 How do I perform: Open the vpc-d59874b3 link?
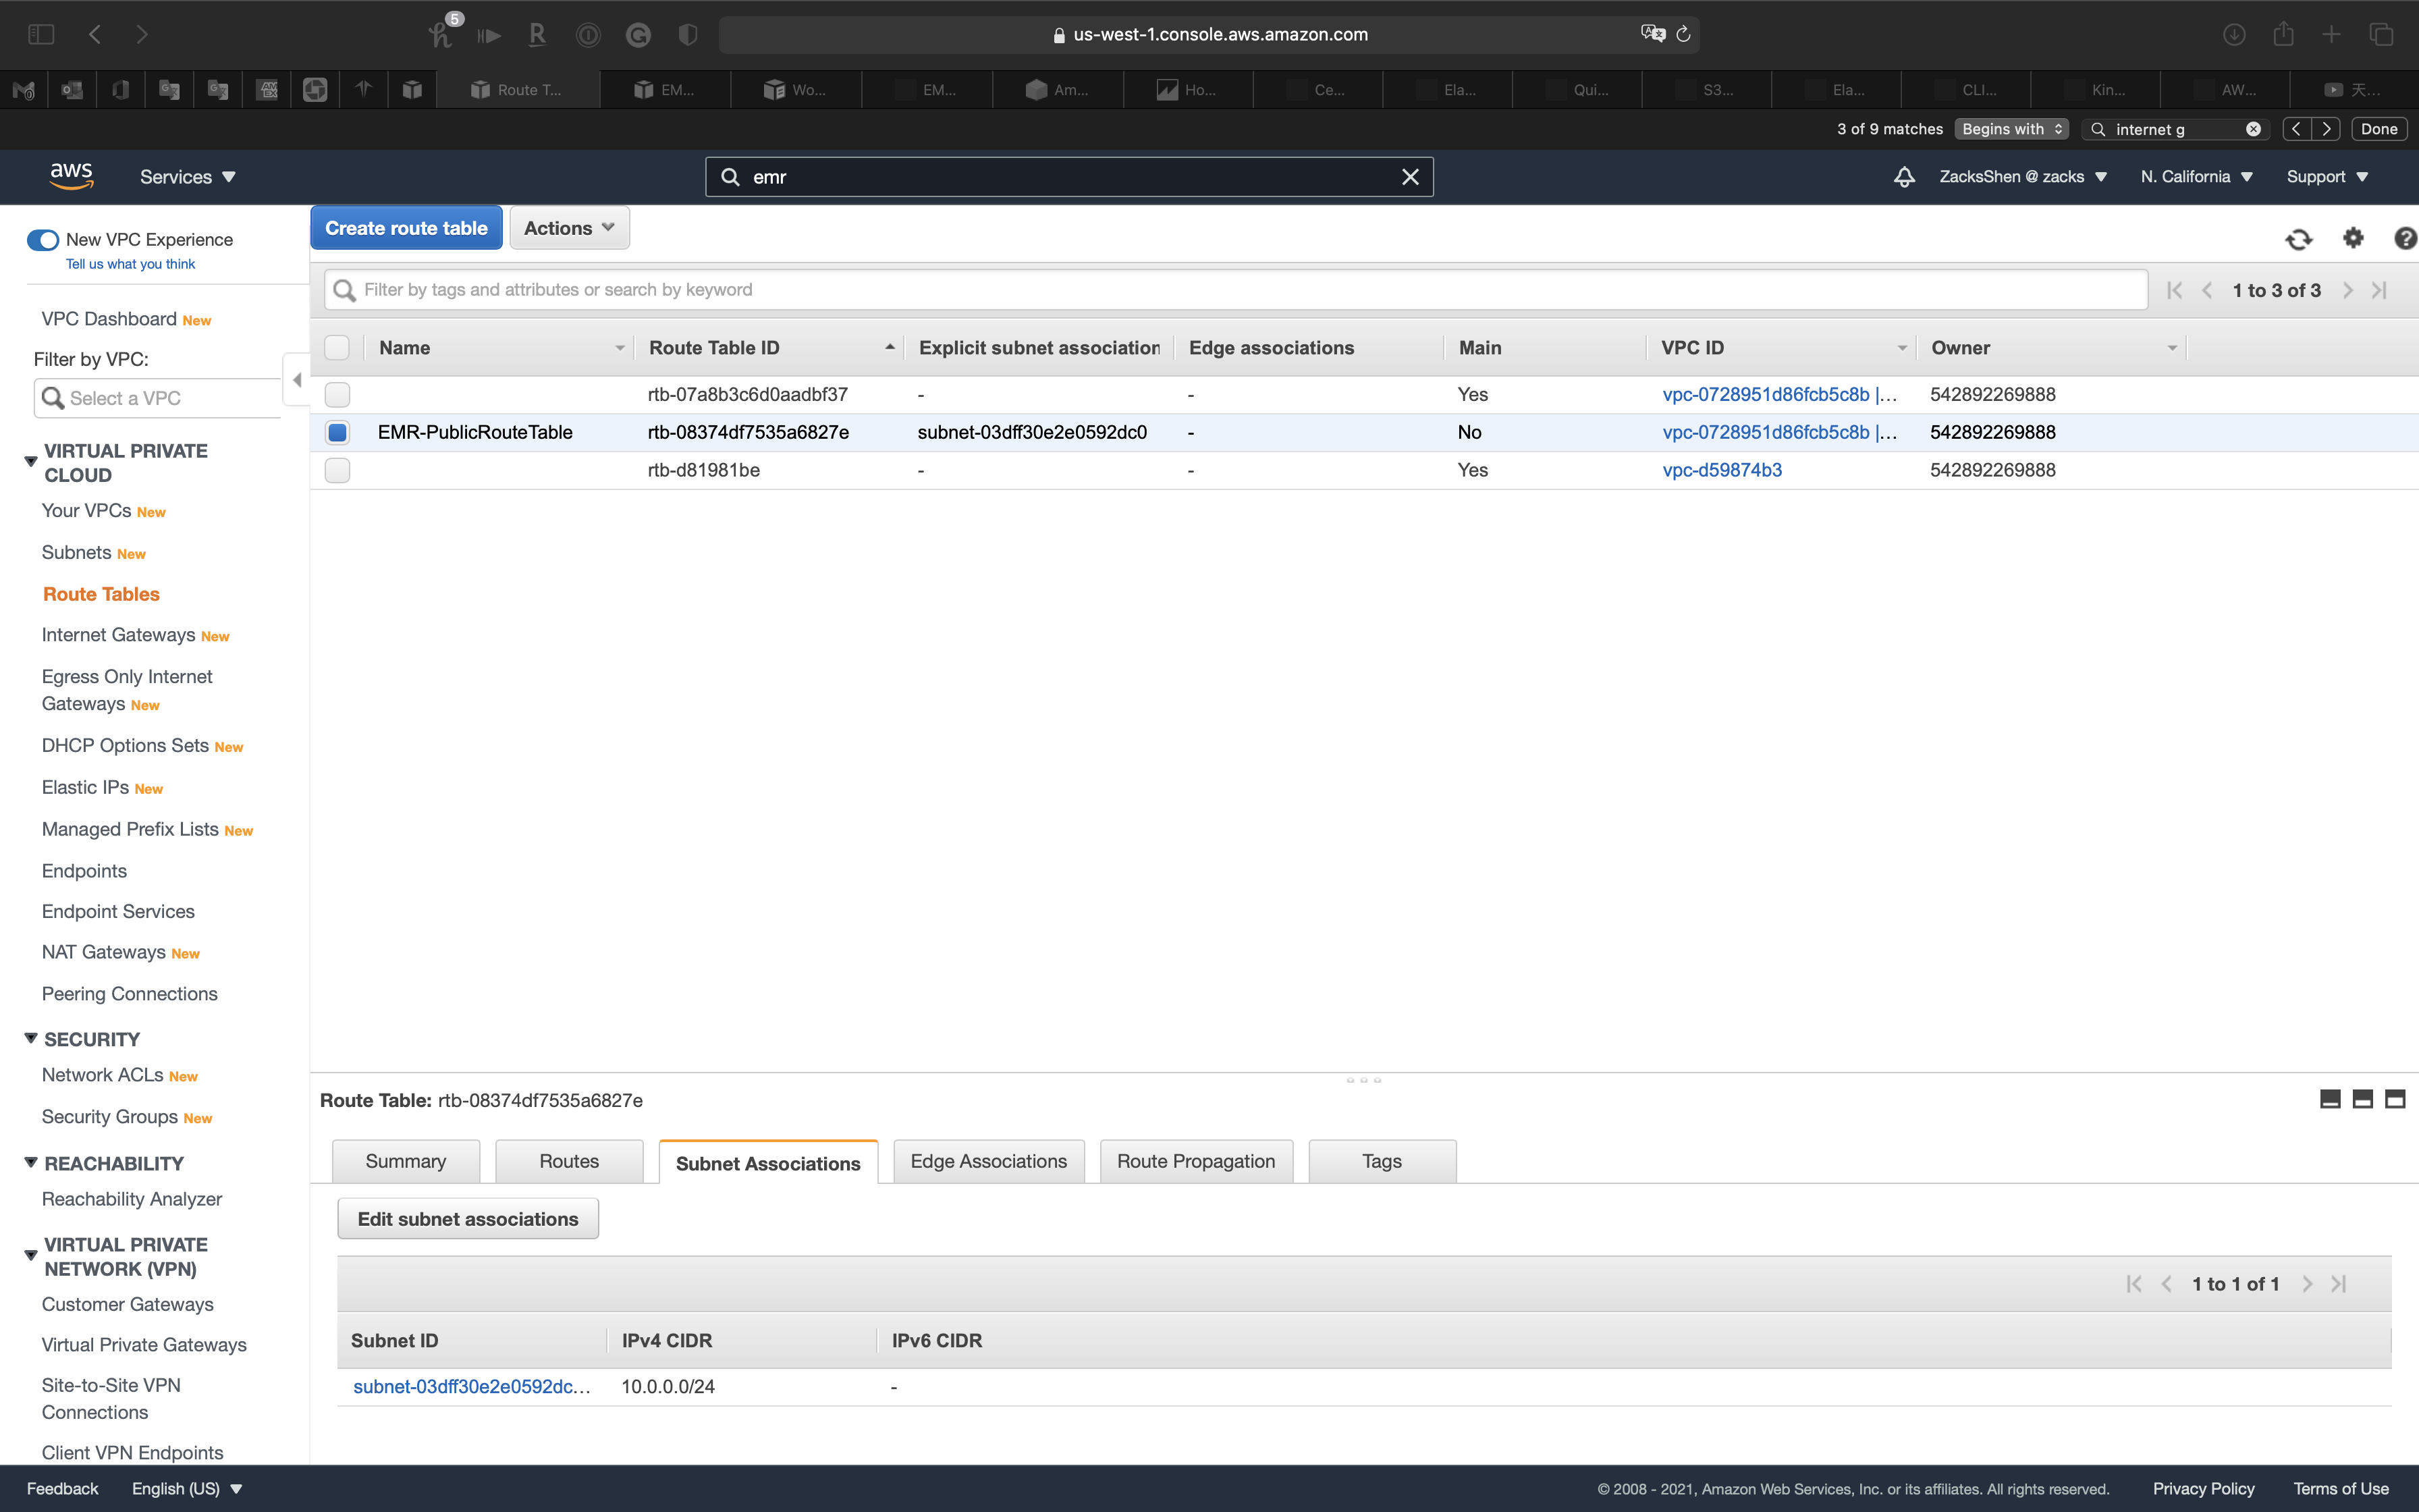pyautogui.click(x=1721, y=470)
